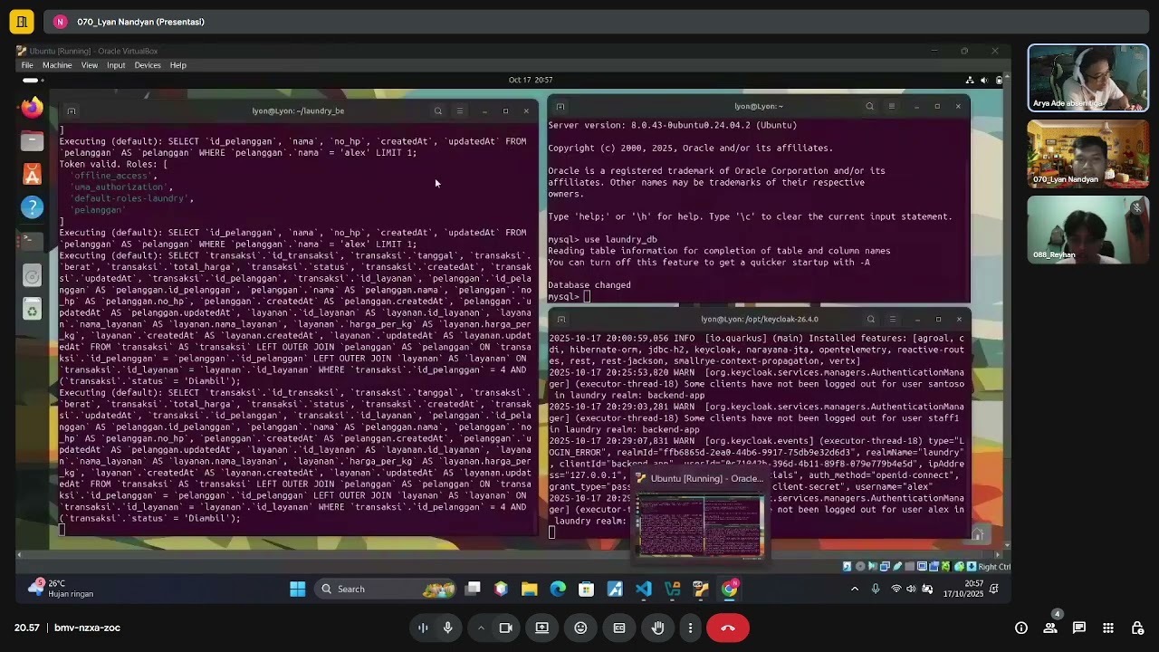The width and height of the screenshot is (1159, 652).
Task: Open Windows notification bell in system tray
Action: coord(994,590)
